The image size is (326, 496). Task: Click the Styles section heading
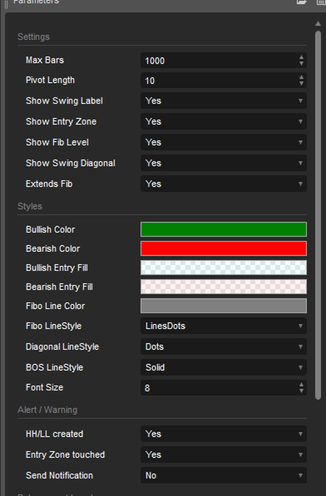[x=30, y=206]
